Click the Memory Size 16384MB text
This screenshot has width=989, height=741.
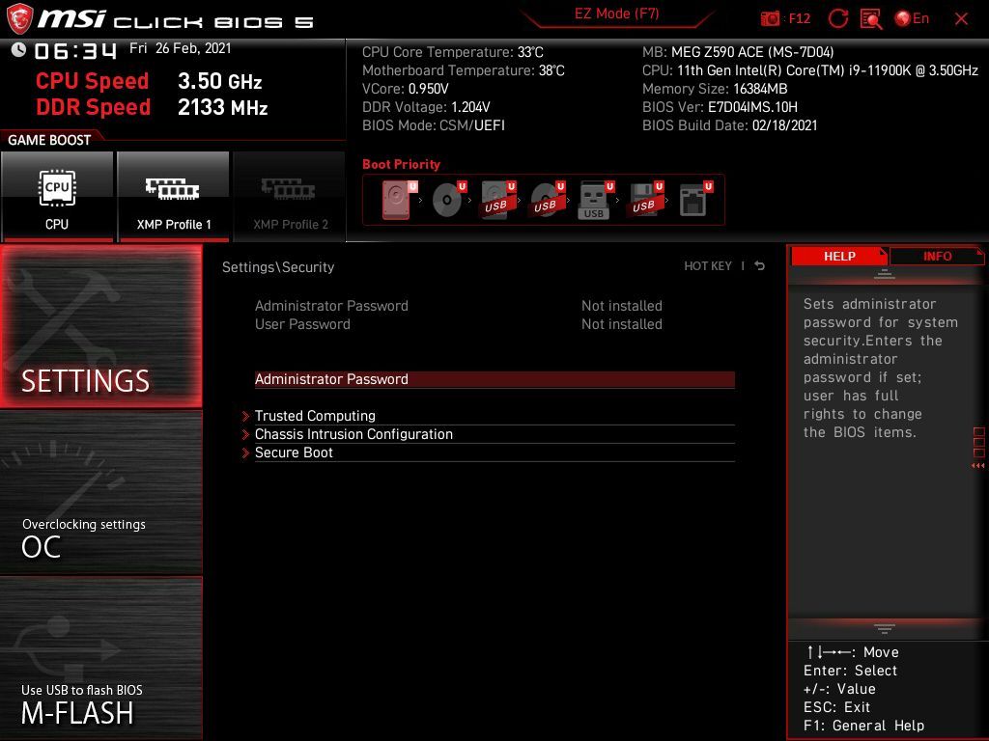tap(715, 89)
